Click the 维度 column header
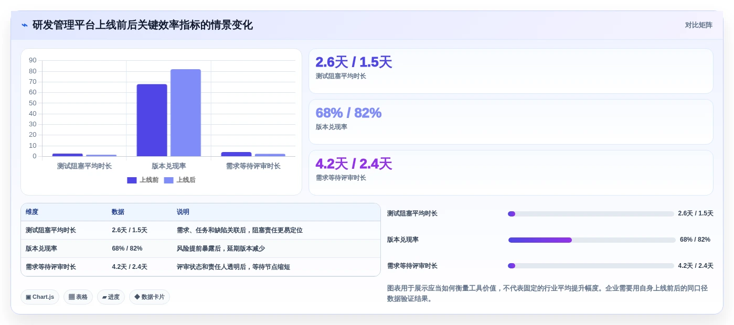 click(x=32, y=212)
